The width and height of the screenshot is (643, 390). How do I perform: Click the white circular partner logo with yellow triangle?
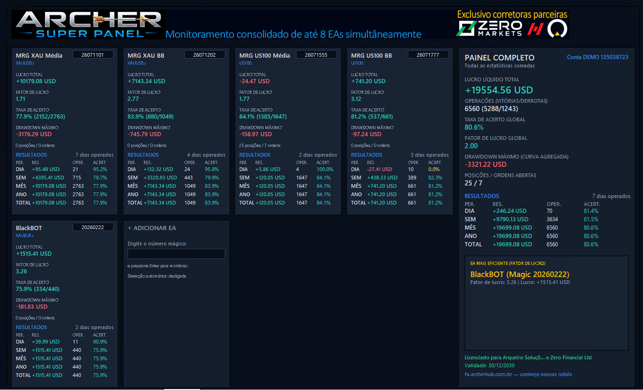pyautogui.click(x=557, y=29)
